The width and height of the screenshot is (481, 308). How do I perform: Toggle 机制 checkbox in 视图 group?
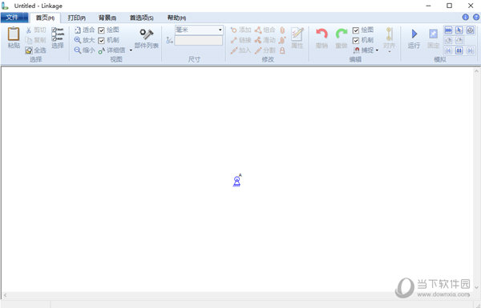coord(102,41)
